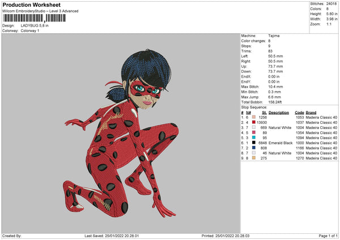This screenshot has height=240, width=340.
Task: Click the Min Stitch value 0.3 mm
Action: pos(274,92)
